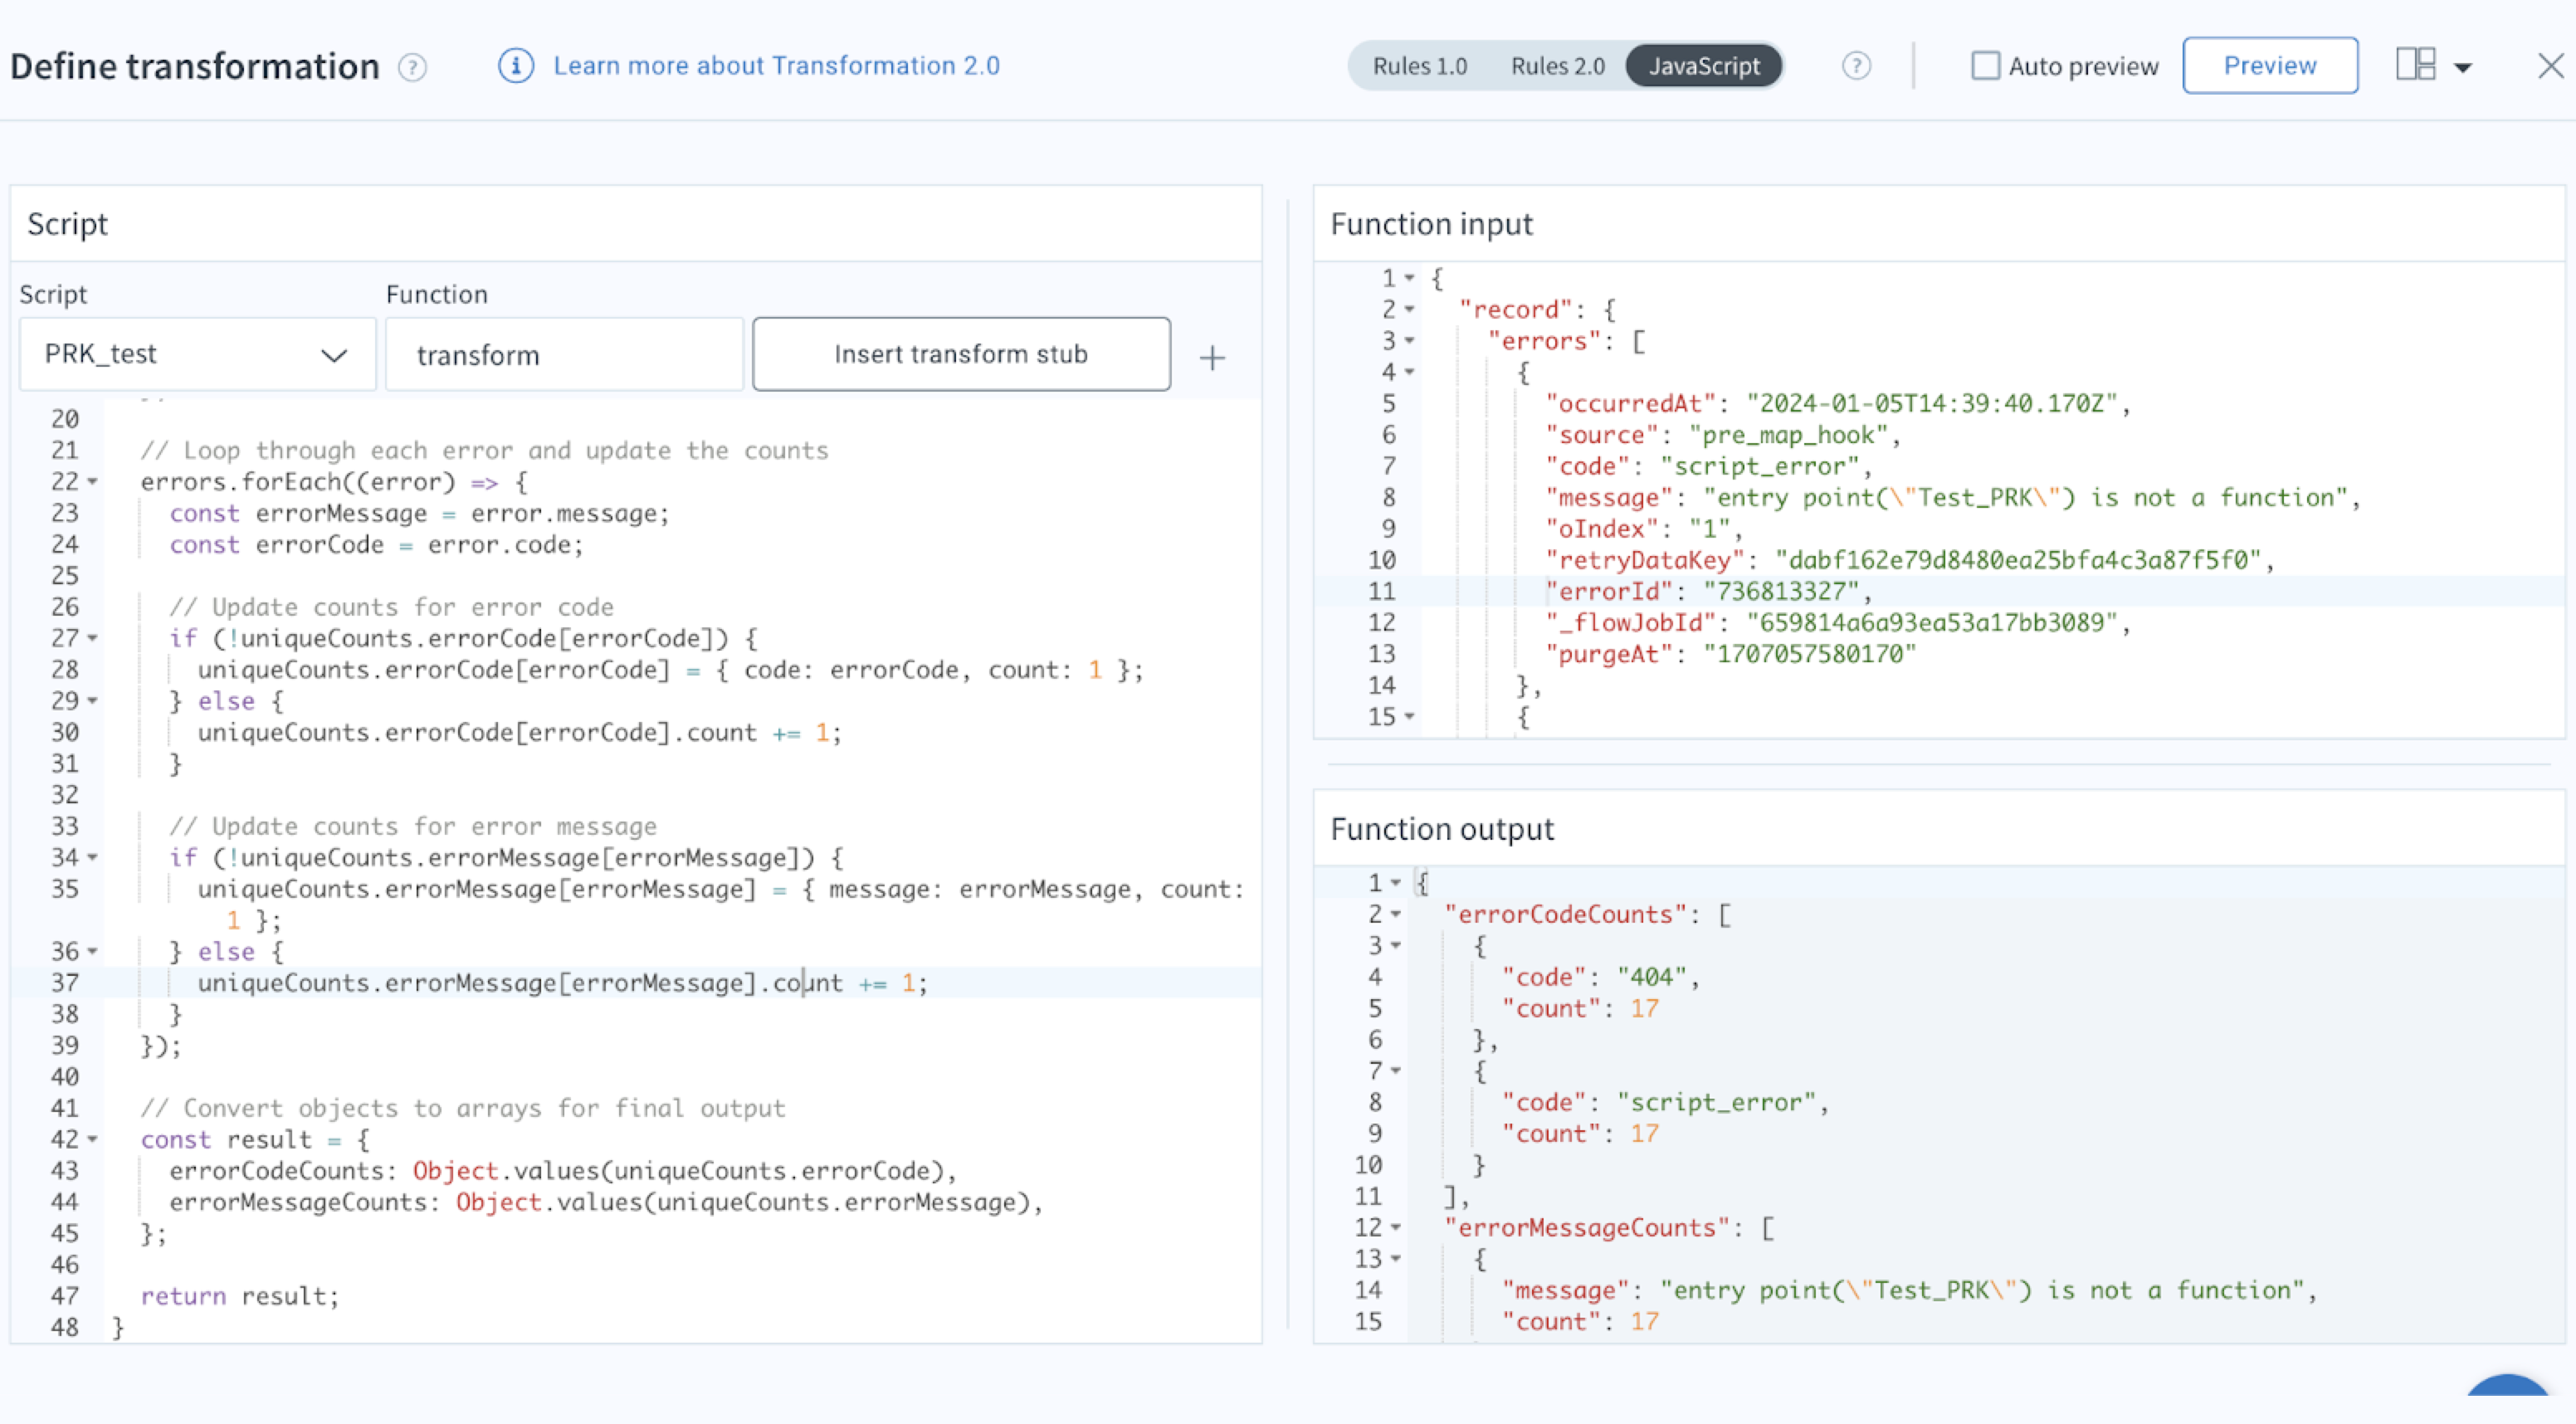Open the PRK_test script dropdown

(x=197, y=354)
